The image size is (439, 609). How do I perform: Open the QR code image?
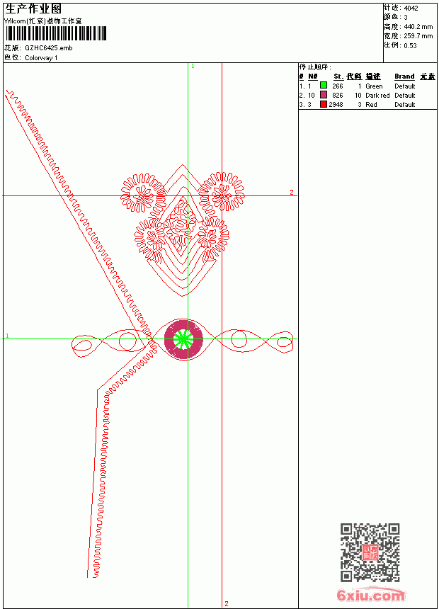(370, 552)
